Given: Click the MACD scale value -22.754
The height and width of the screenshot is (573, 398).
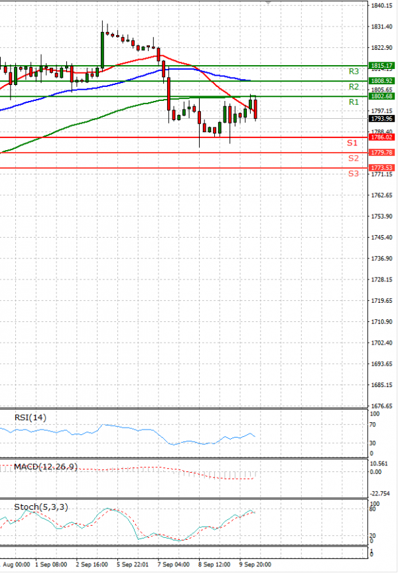Looking at the screenshot, I should (x=379, y=494).
